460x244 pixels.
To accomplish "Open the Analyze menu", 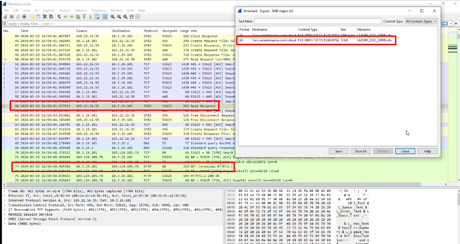I will [x=64, y=10].
